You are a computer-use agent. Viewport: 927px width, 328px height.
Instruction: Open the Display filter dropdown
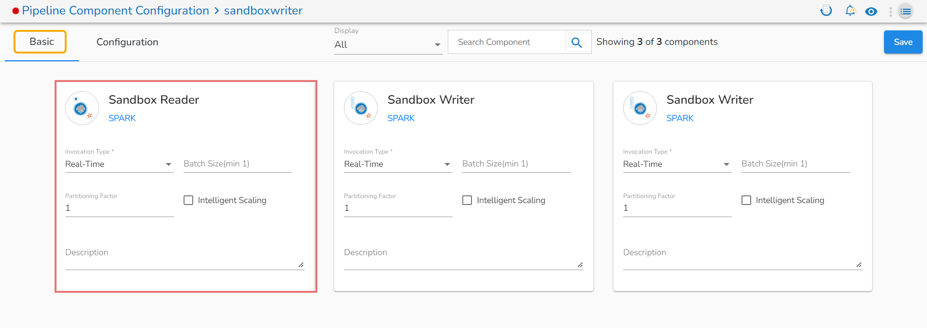pyautogui.click(x=388, y=44)
